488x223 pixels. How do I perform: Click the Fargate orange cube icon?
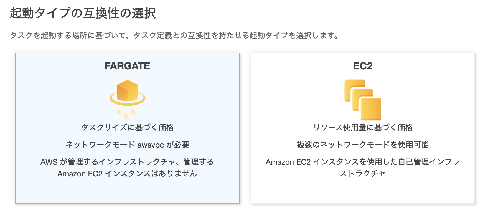[127, 91]
